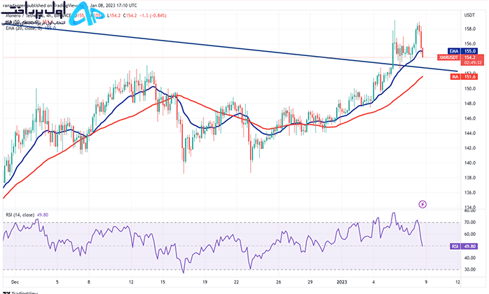Viewport: 489px width, 294px height.
Task: Click the purple RSI 49.80 value tag
Action: pos(464,246)
